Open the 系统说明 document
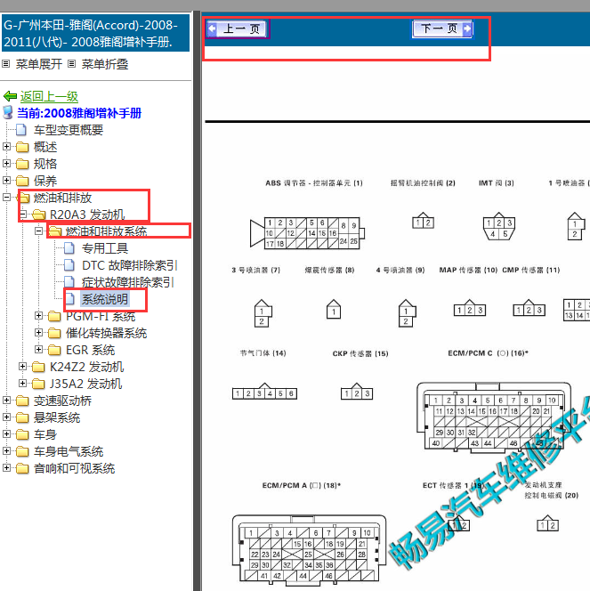The image size is (590, 591). 105,299
